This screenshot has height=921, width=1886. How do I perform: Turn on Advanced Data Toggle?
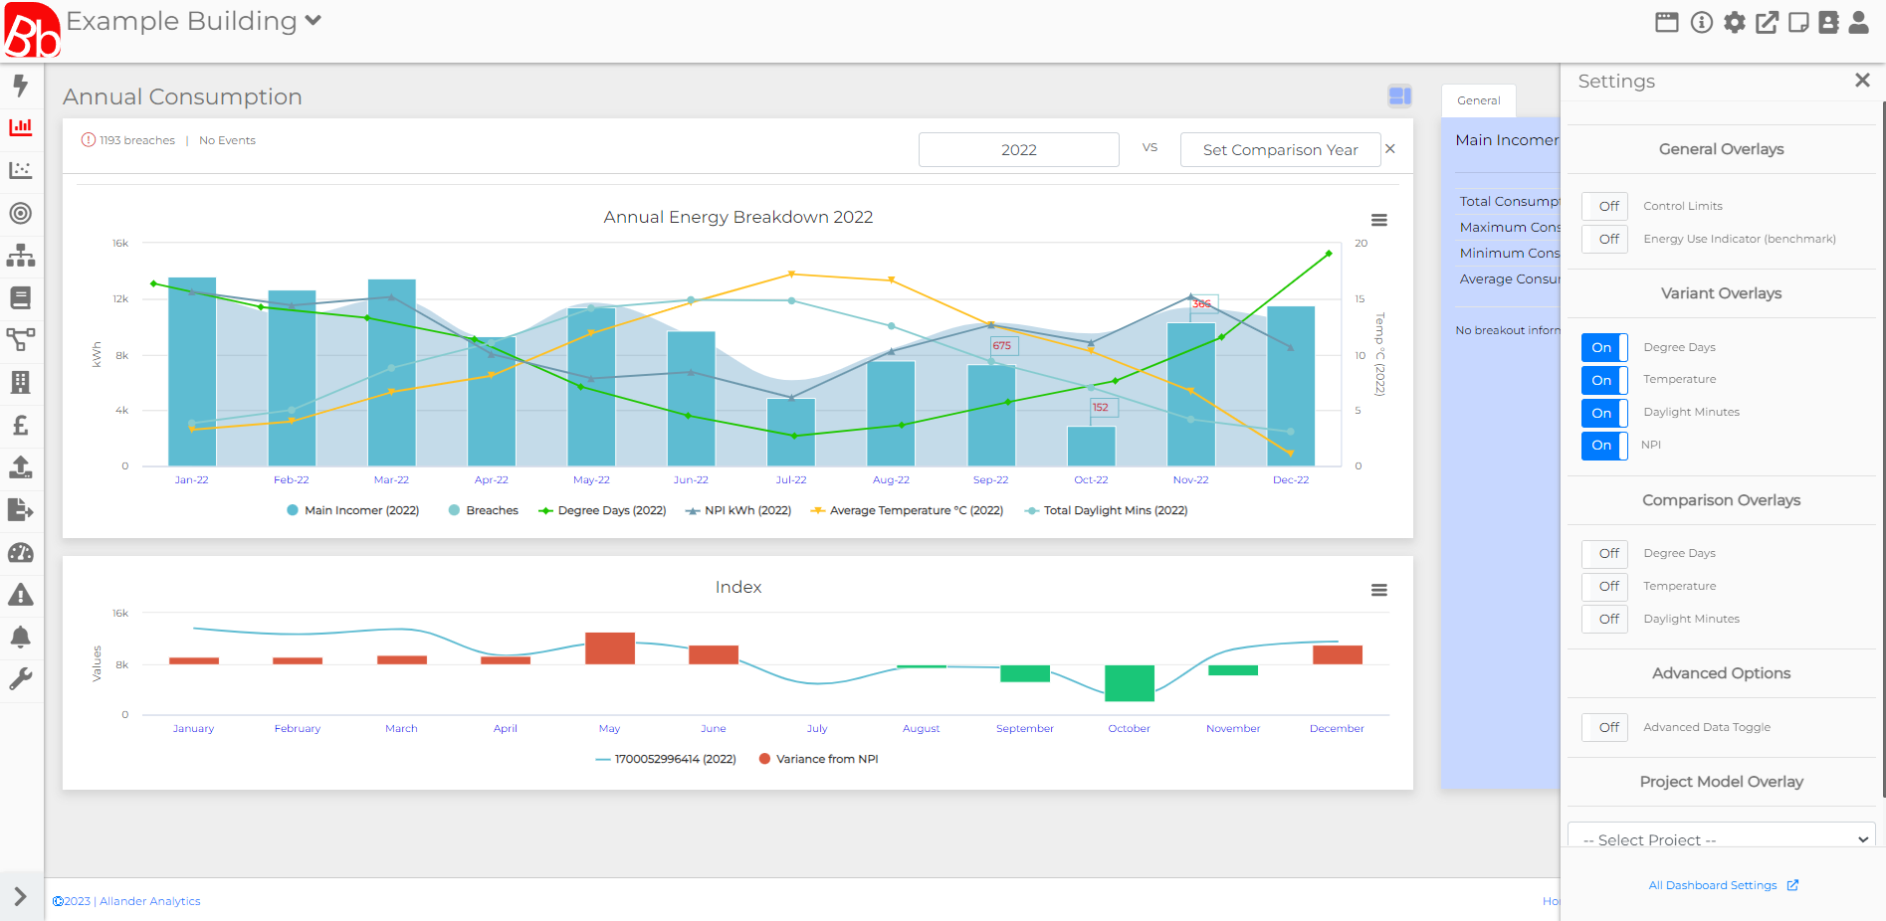pos(1604,727)
